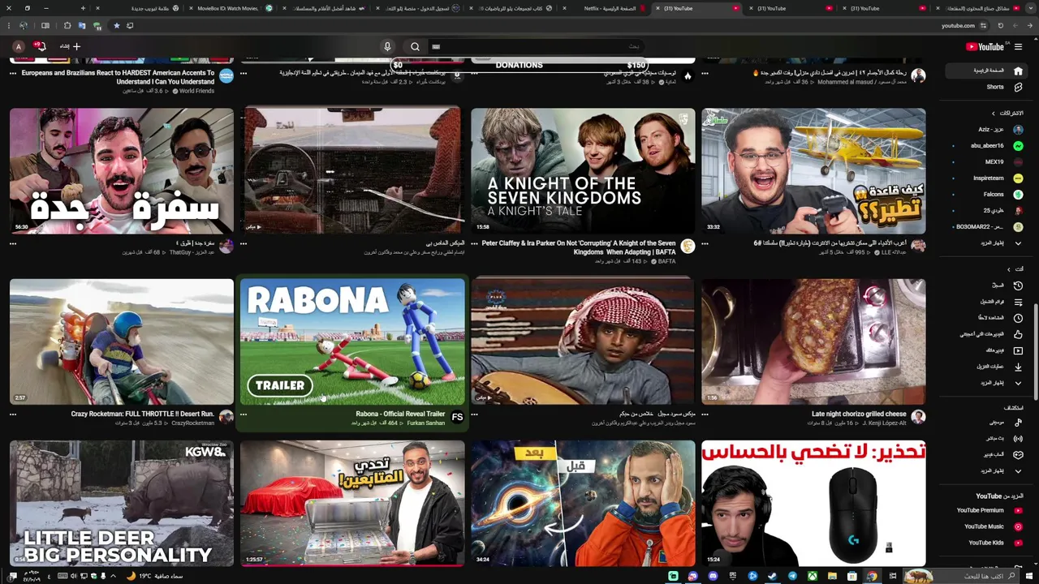Expand the Subscriptions section header
The width and height of the screenshot is (1039, 584).
[x=1007, y=113]
